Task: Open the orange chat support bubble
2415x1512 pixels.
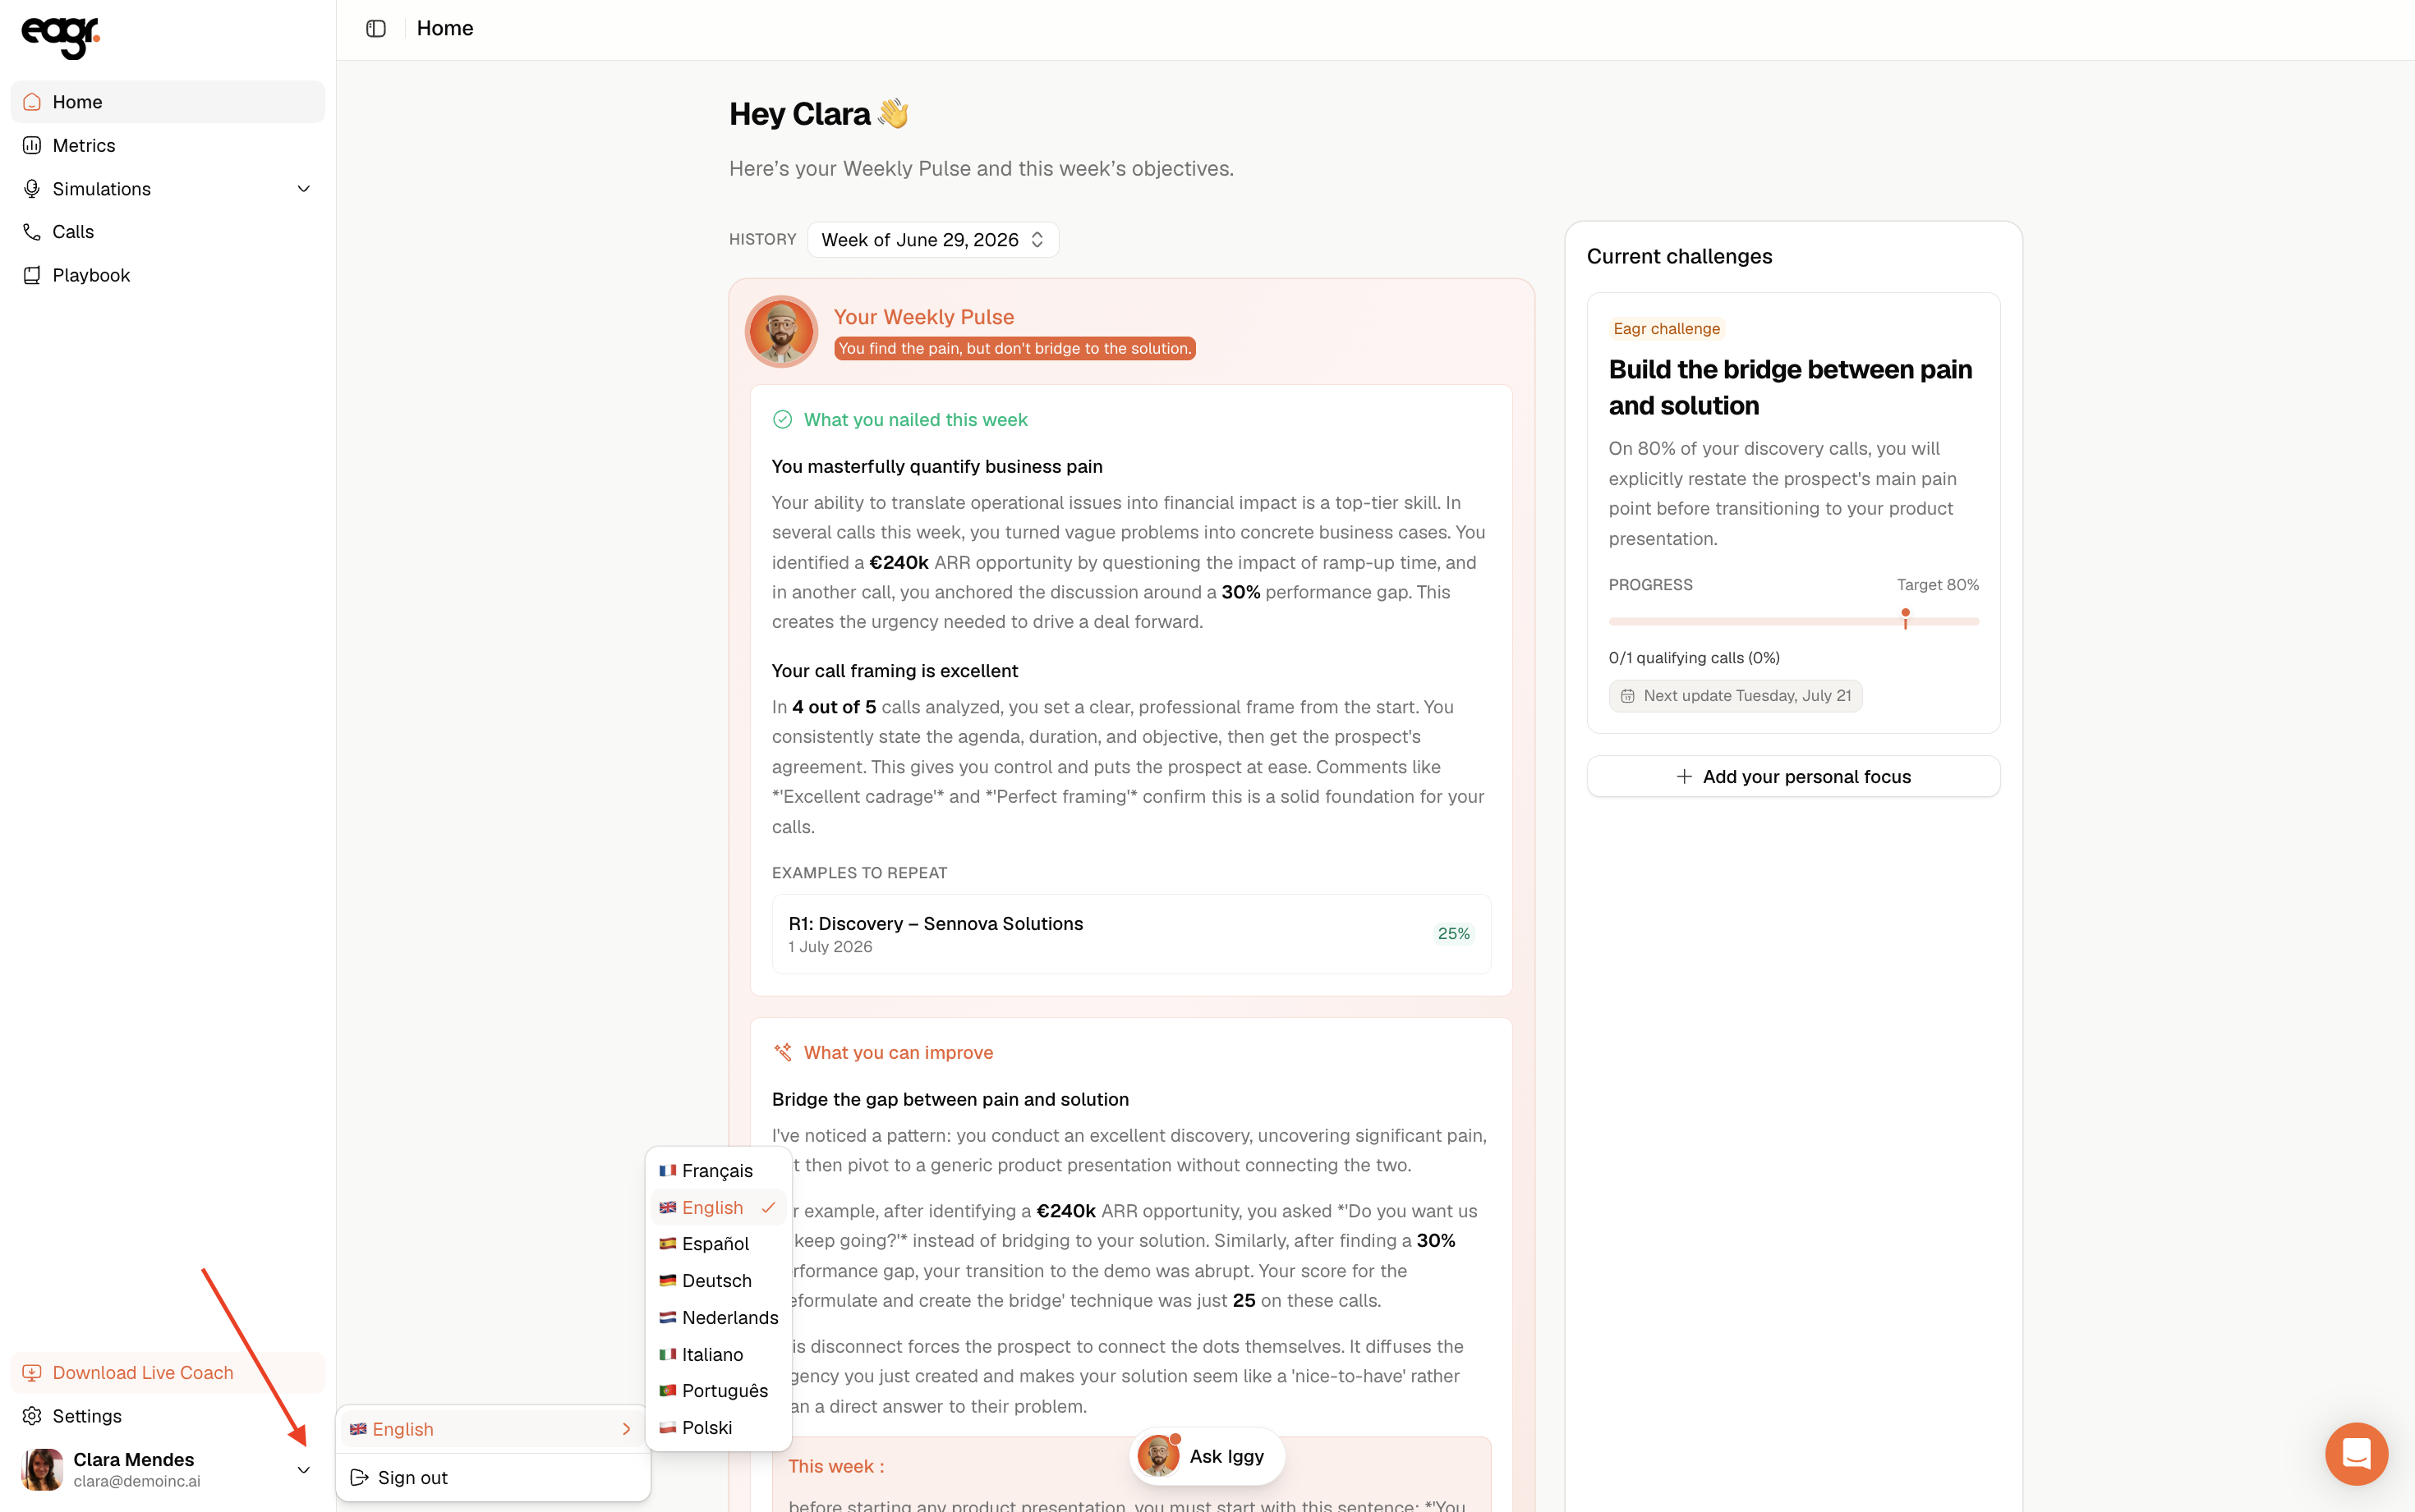Action: [2356, 1453]
